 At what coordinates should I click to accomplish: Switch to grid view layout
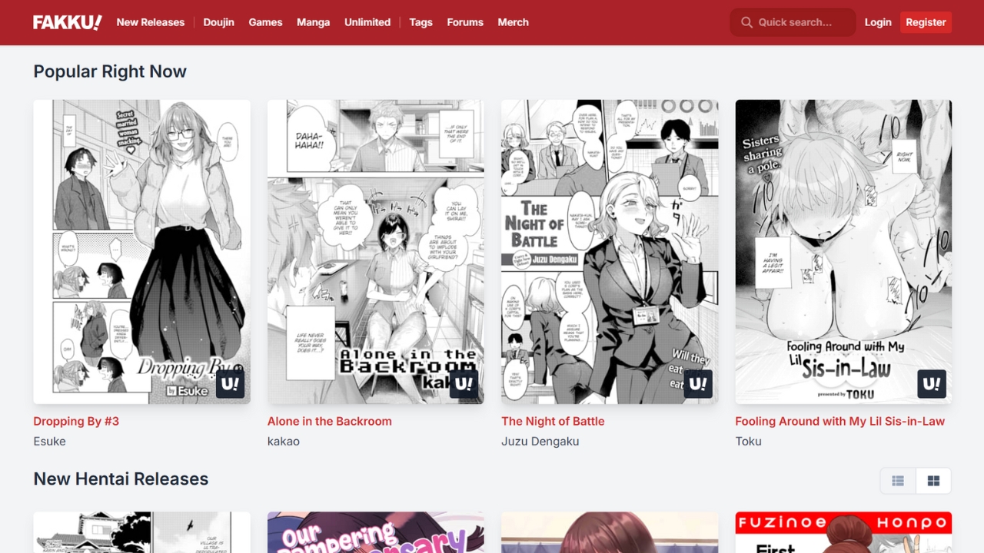tap(933, 481)
